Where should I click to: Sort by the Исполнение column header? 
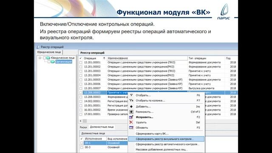(95, 139)
